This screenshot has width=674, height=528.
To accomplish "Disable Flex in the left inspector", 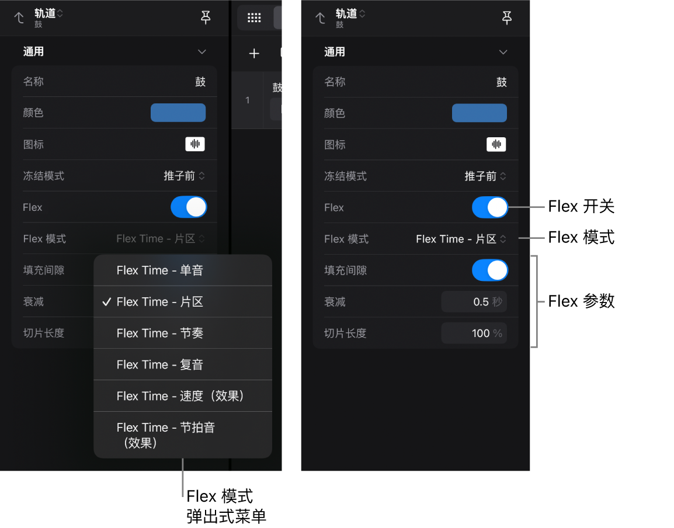I will coord(188,207).
